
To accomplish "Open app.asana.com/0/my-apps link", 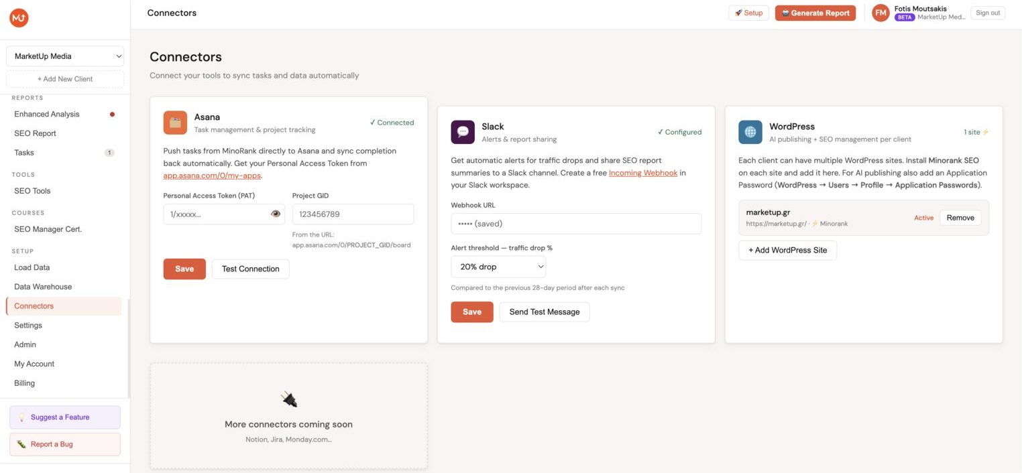I will (x=212, y=176).
